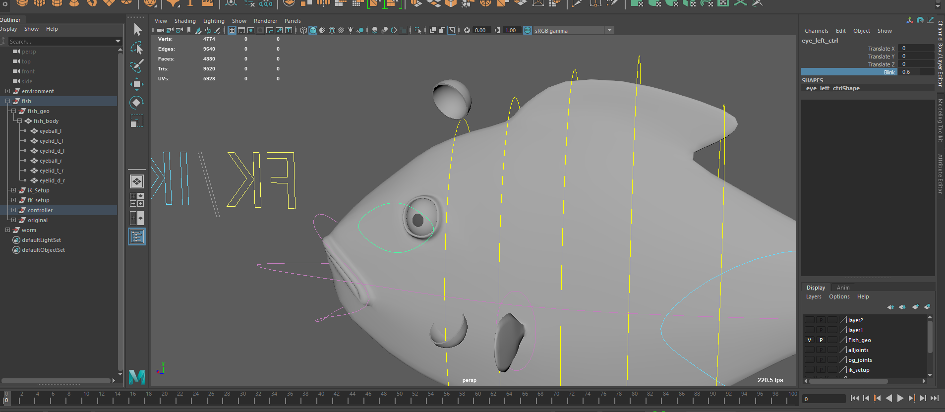The width and height of the screenshot is (945, 412).
Task: Expand the controller group
Action: click(x=13, y=210)
